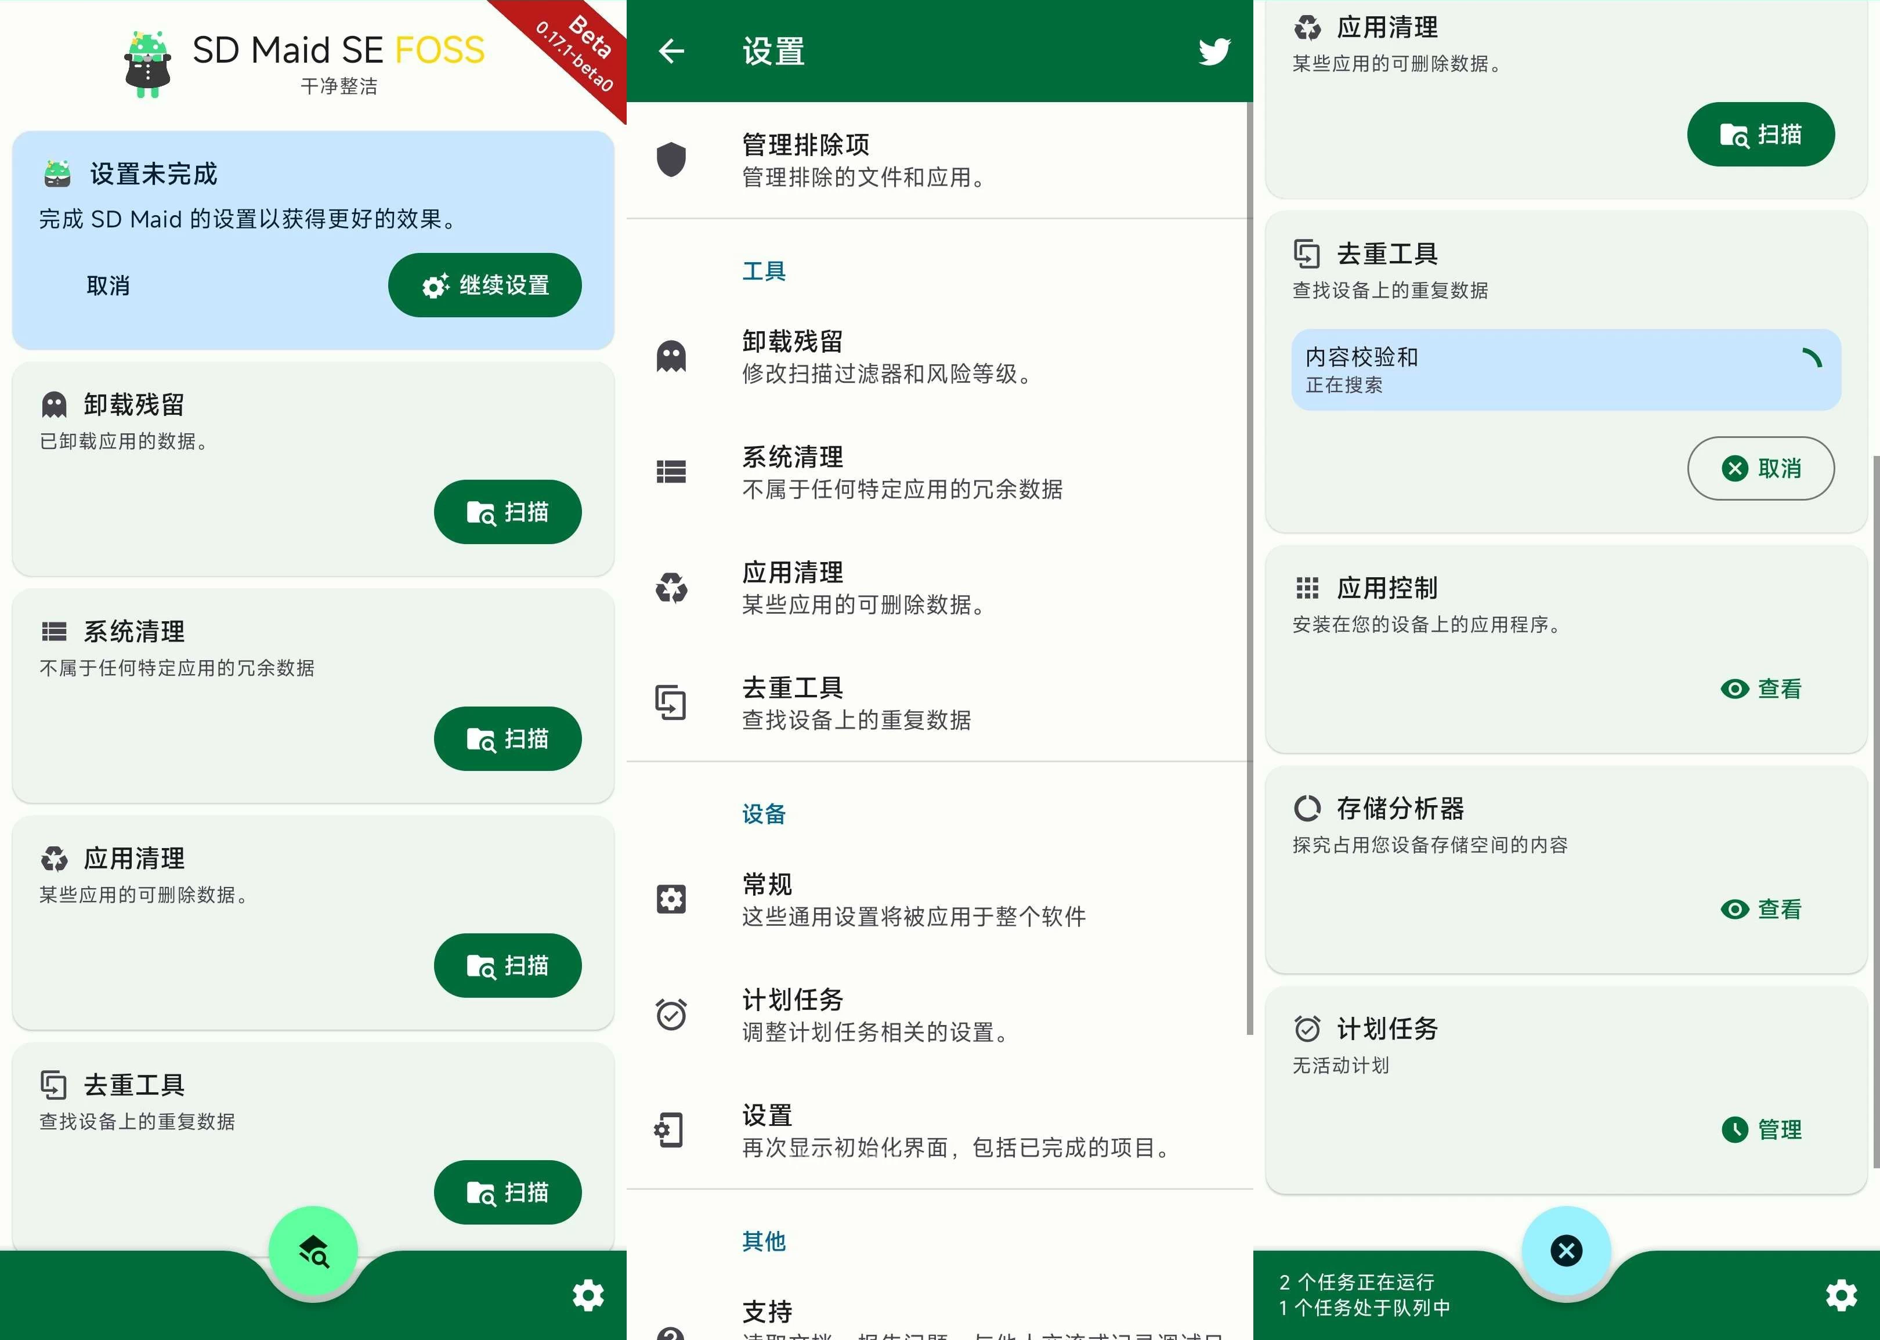This screenshot has width=1880, height=1340.
Task: Dismiss setup card with 取消 in the left panel
Action: (x=108, y=285)
